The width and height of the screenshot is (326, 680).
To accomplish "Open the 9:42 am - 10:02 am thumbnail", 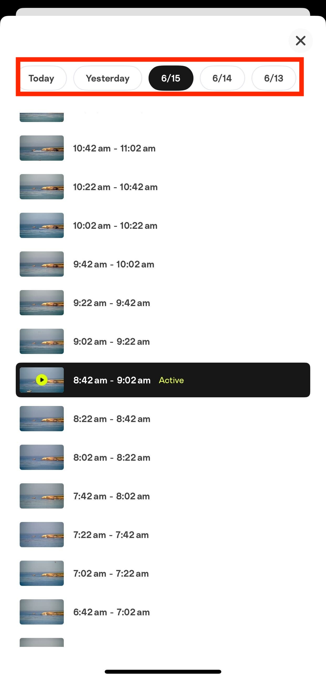I will (42, 264).
